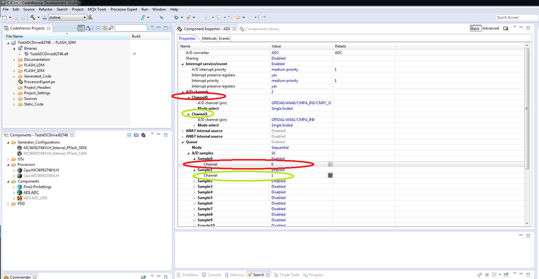Select Generated_Code folder

pos(37,76)
